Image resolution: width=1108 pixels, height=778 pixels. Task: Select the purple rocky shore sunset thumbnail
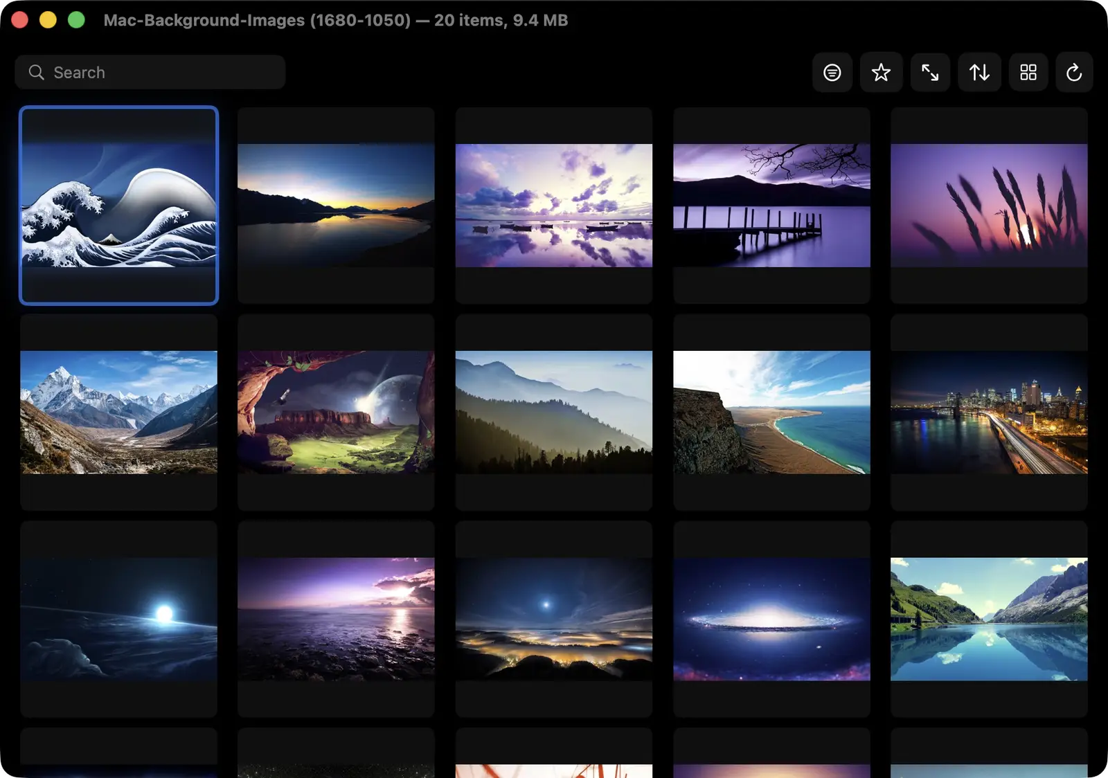point(336,619)
